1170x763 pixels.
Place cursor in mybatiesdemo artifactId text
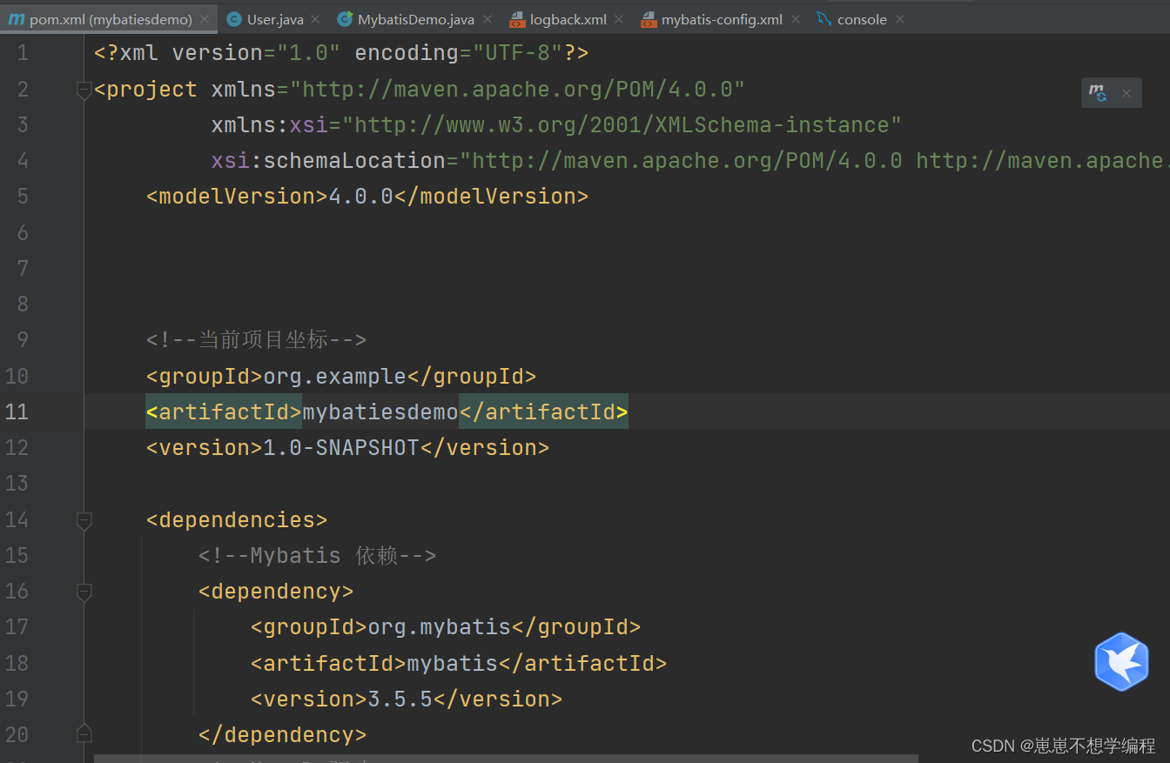point(380,412)
